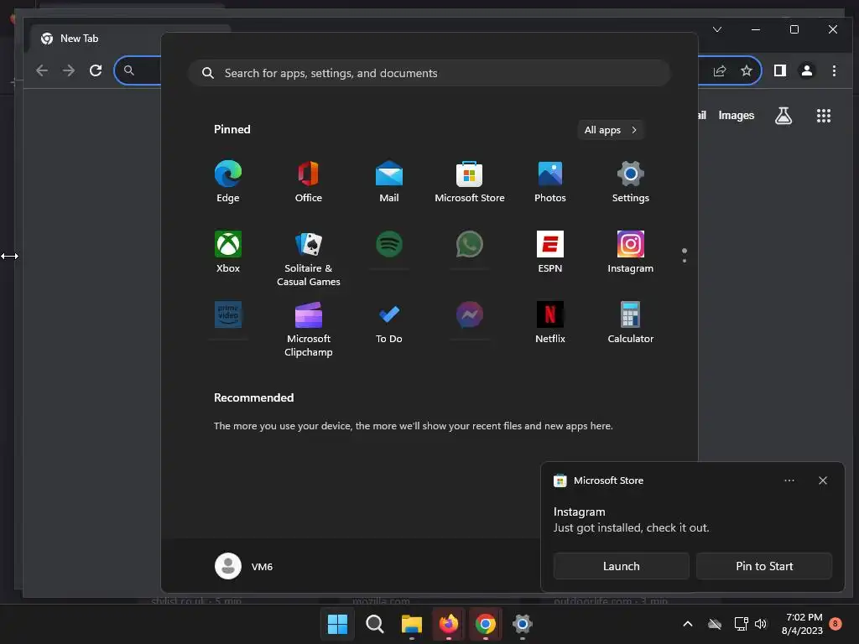Open Microsoft Clipchamp
The width and height of the screenshot is (859, 644).
point(309,329)
